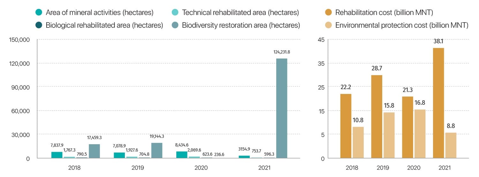Select the 2021 rehabilitation cost bar
Viewport: 479px width, 177px height.
(438, 103)
